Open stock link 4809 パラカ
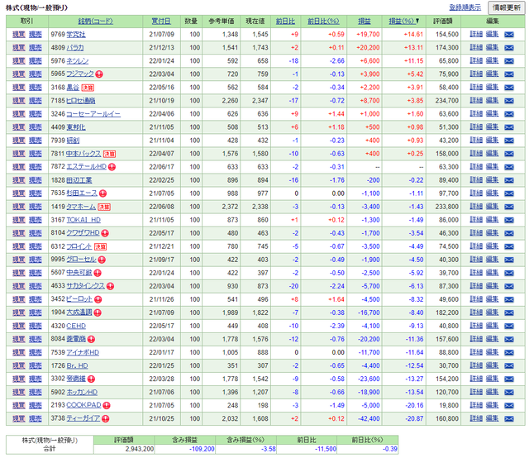This screenshot has height=458, width=529. point(75,48)
